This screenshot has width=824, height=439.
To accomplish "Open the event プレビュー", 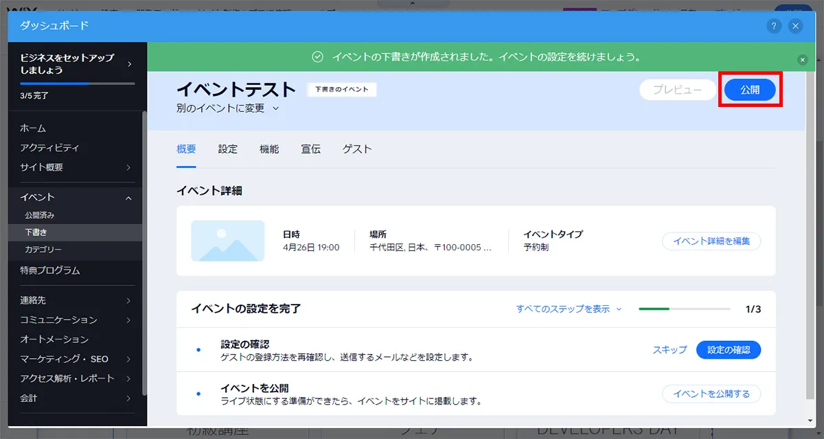I will [x=676, y=89].
